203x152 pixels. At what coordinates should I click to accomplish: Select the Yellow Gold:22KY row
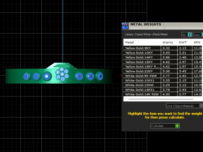click(x=163, y=71)
